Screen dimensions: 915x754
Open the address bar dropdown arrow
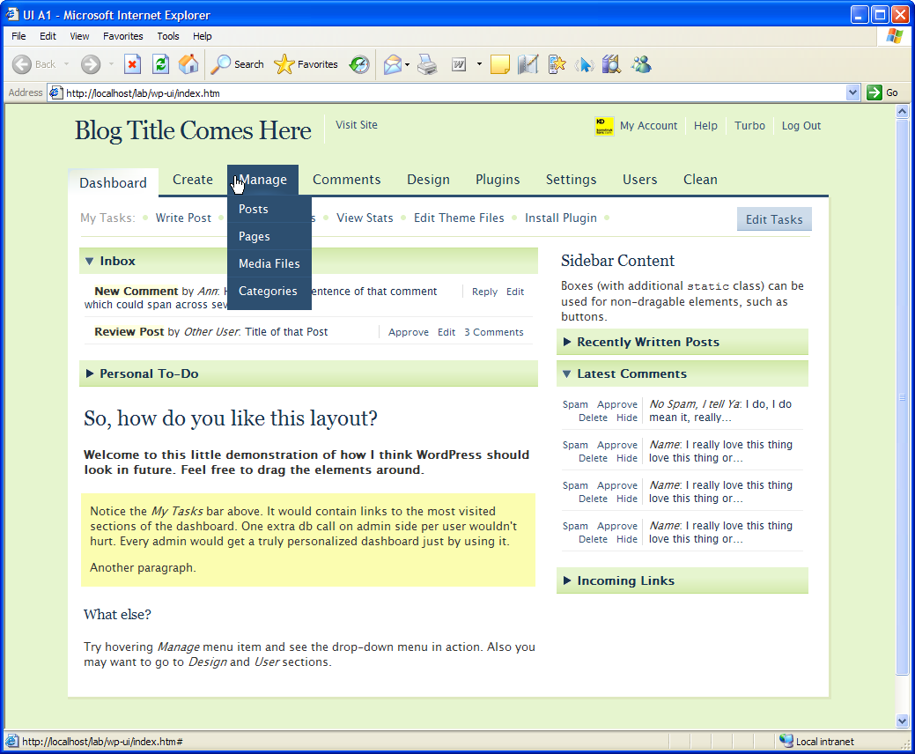coord(852,92)
